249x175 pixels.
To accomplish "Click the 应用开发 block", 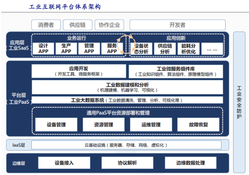I will 79,71.
